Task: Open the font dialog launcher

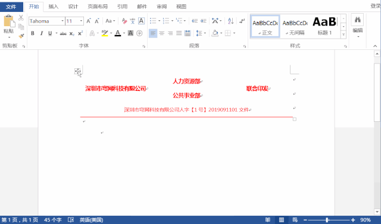Action: click(x=144, y=46)
